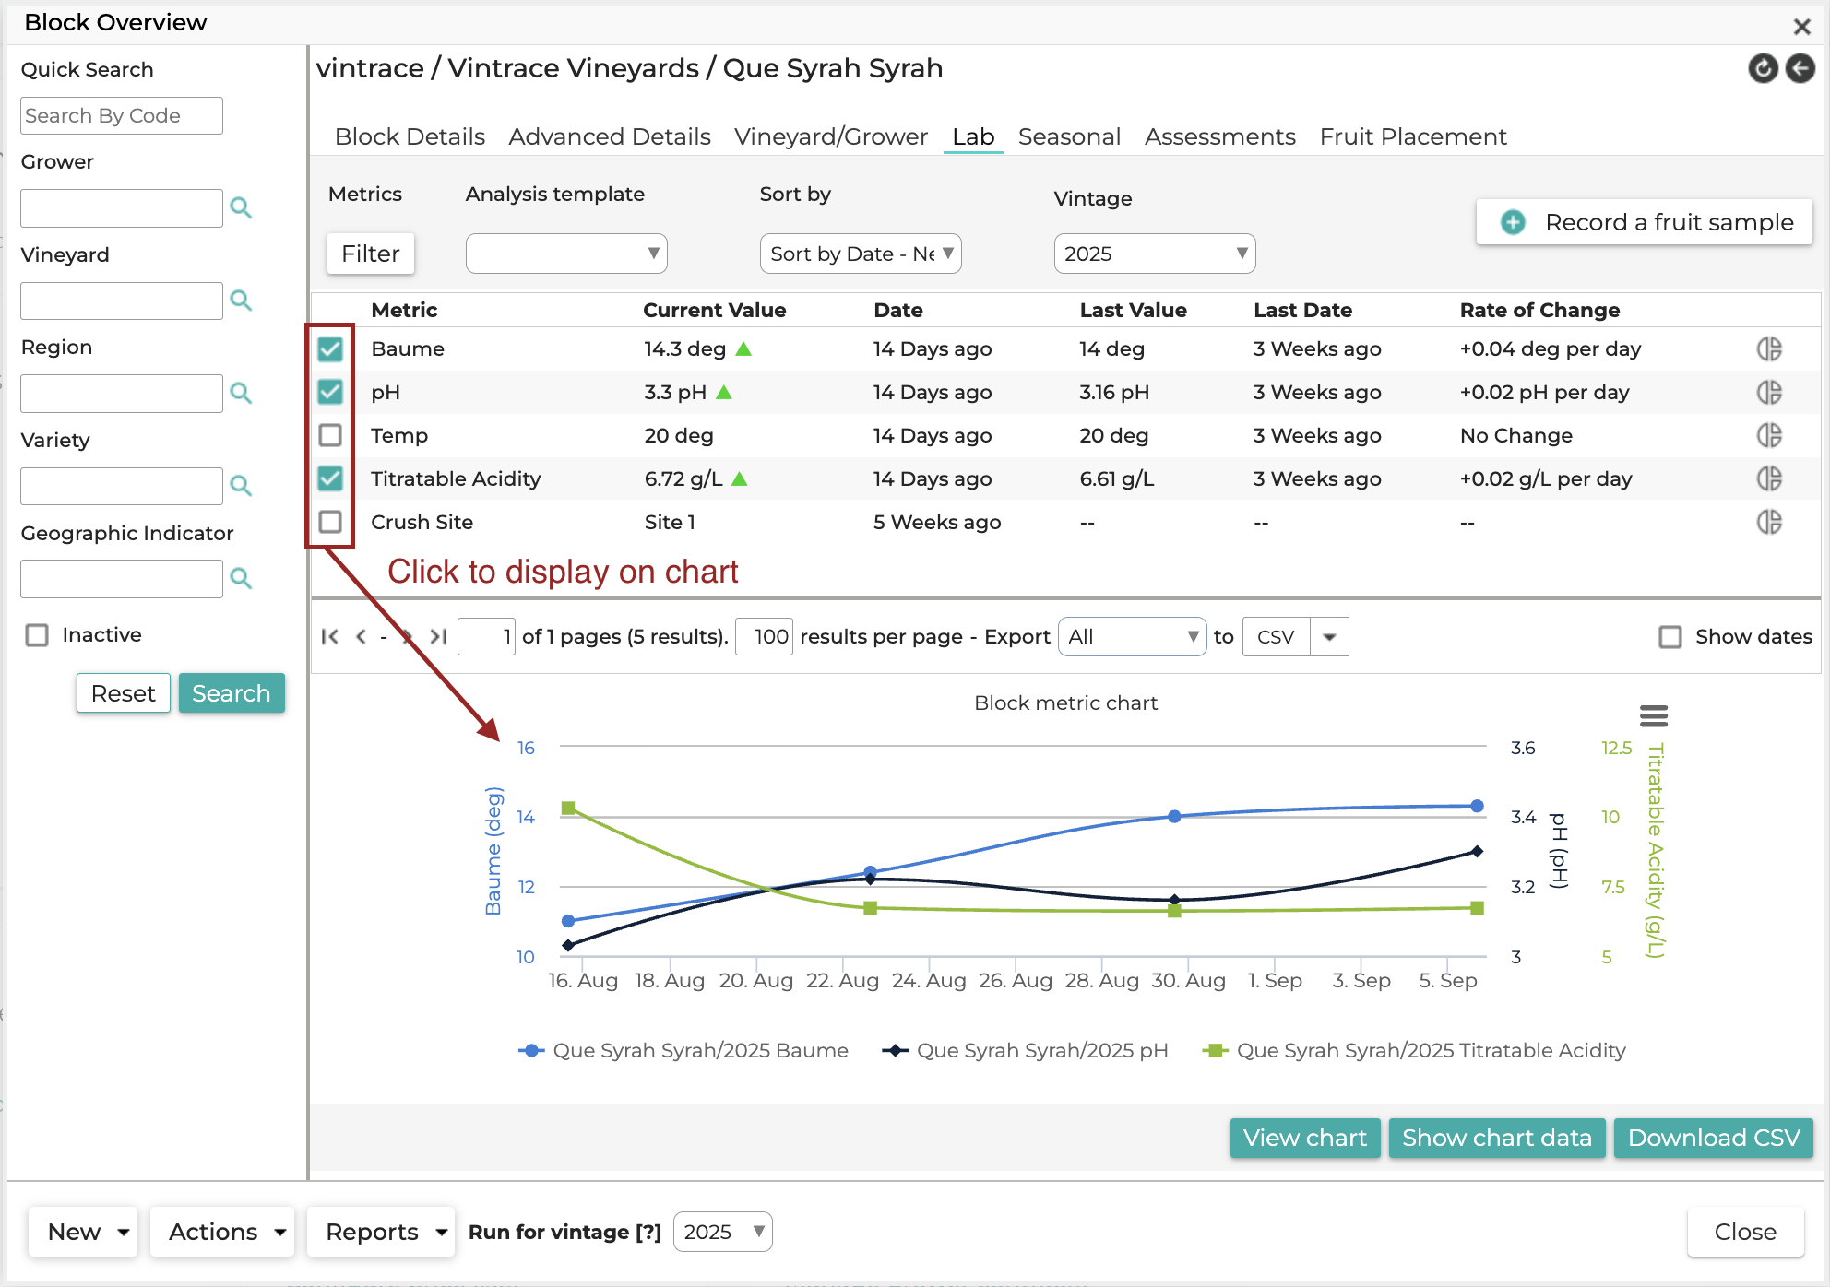The image size is (1830, 1287).
Task: Click the Download CSV button
Action: [1714, 1139]
